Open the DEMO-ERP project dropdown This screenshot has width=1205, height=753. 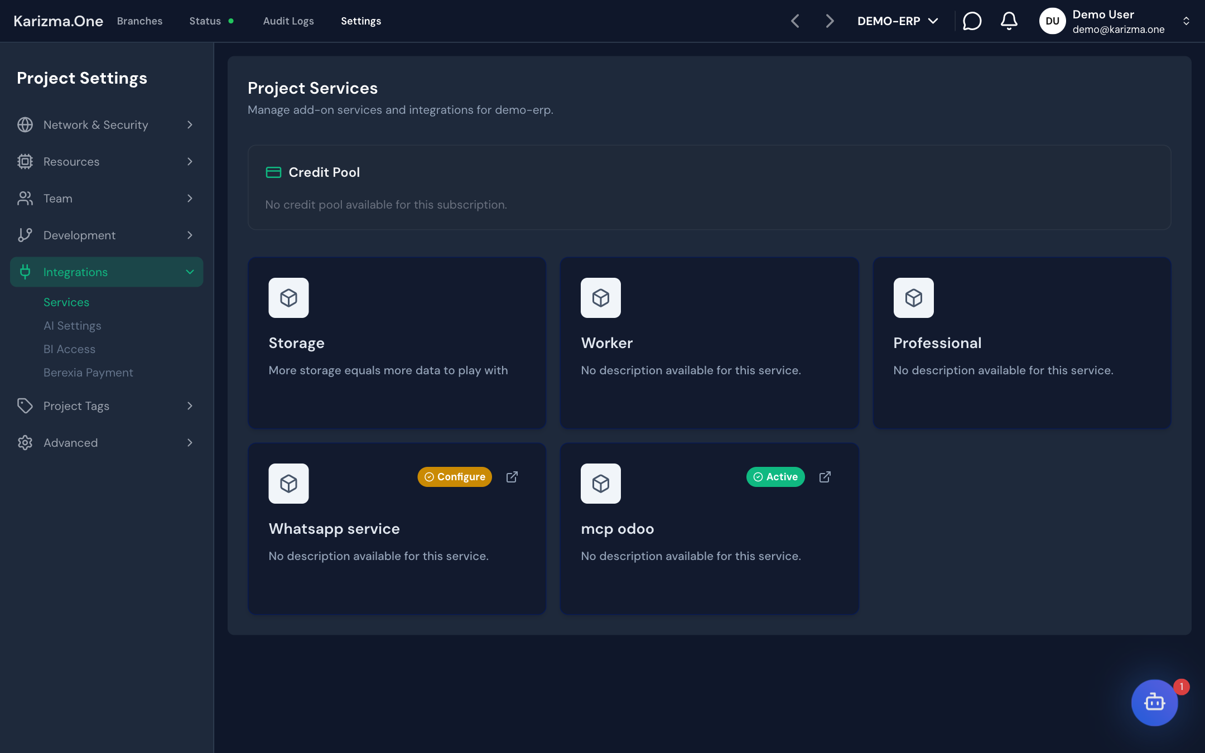(898, 21)
